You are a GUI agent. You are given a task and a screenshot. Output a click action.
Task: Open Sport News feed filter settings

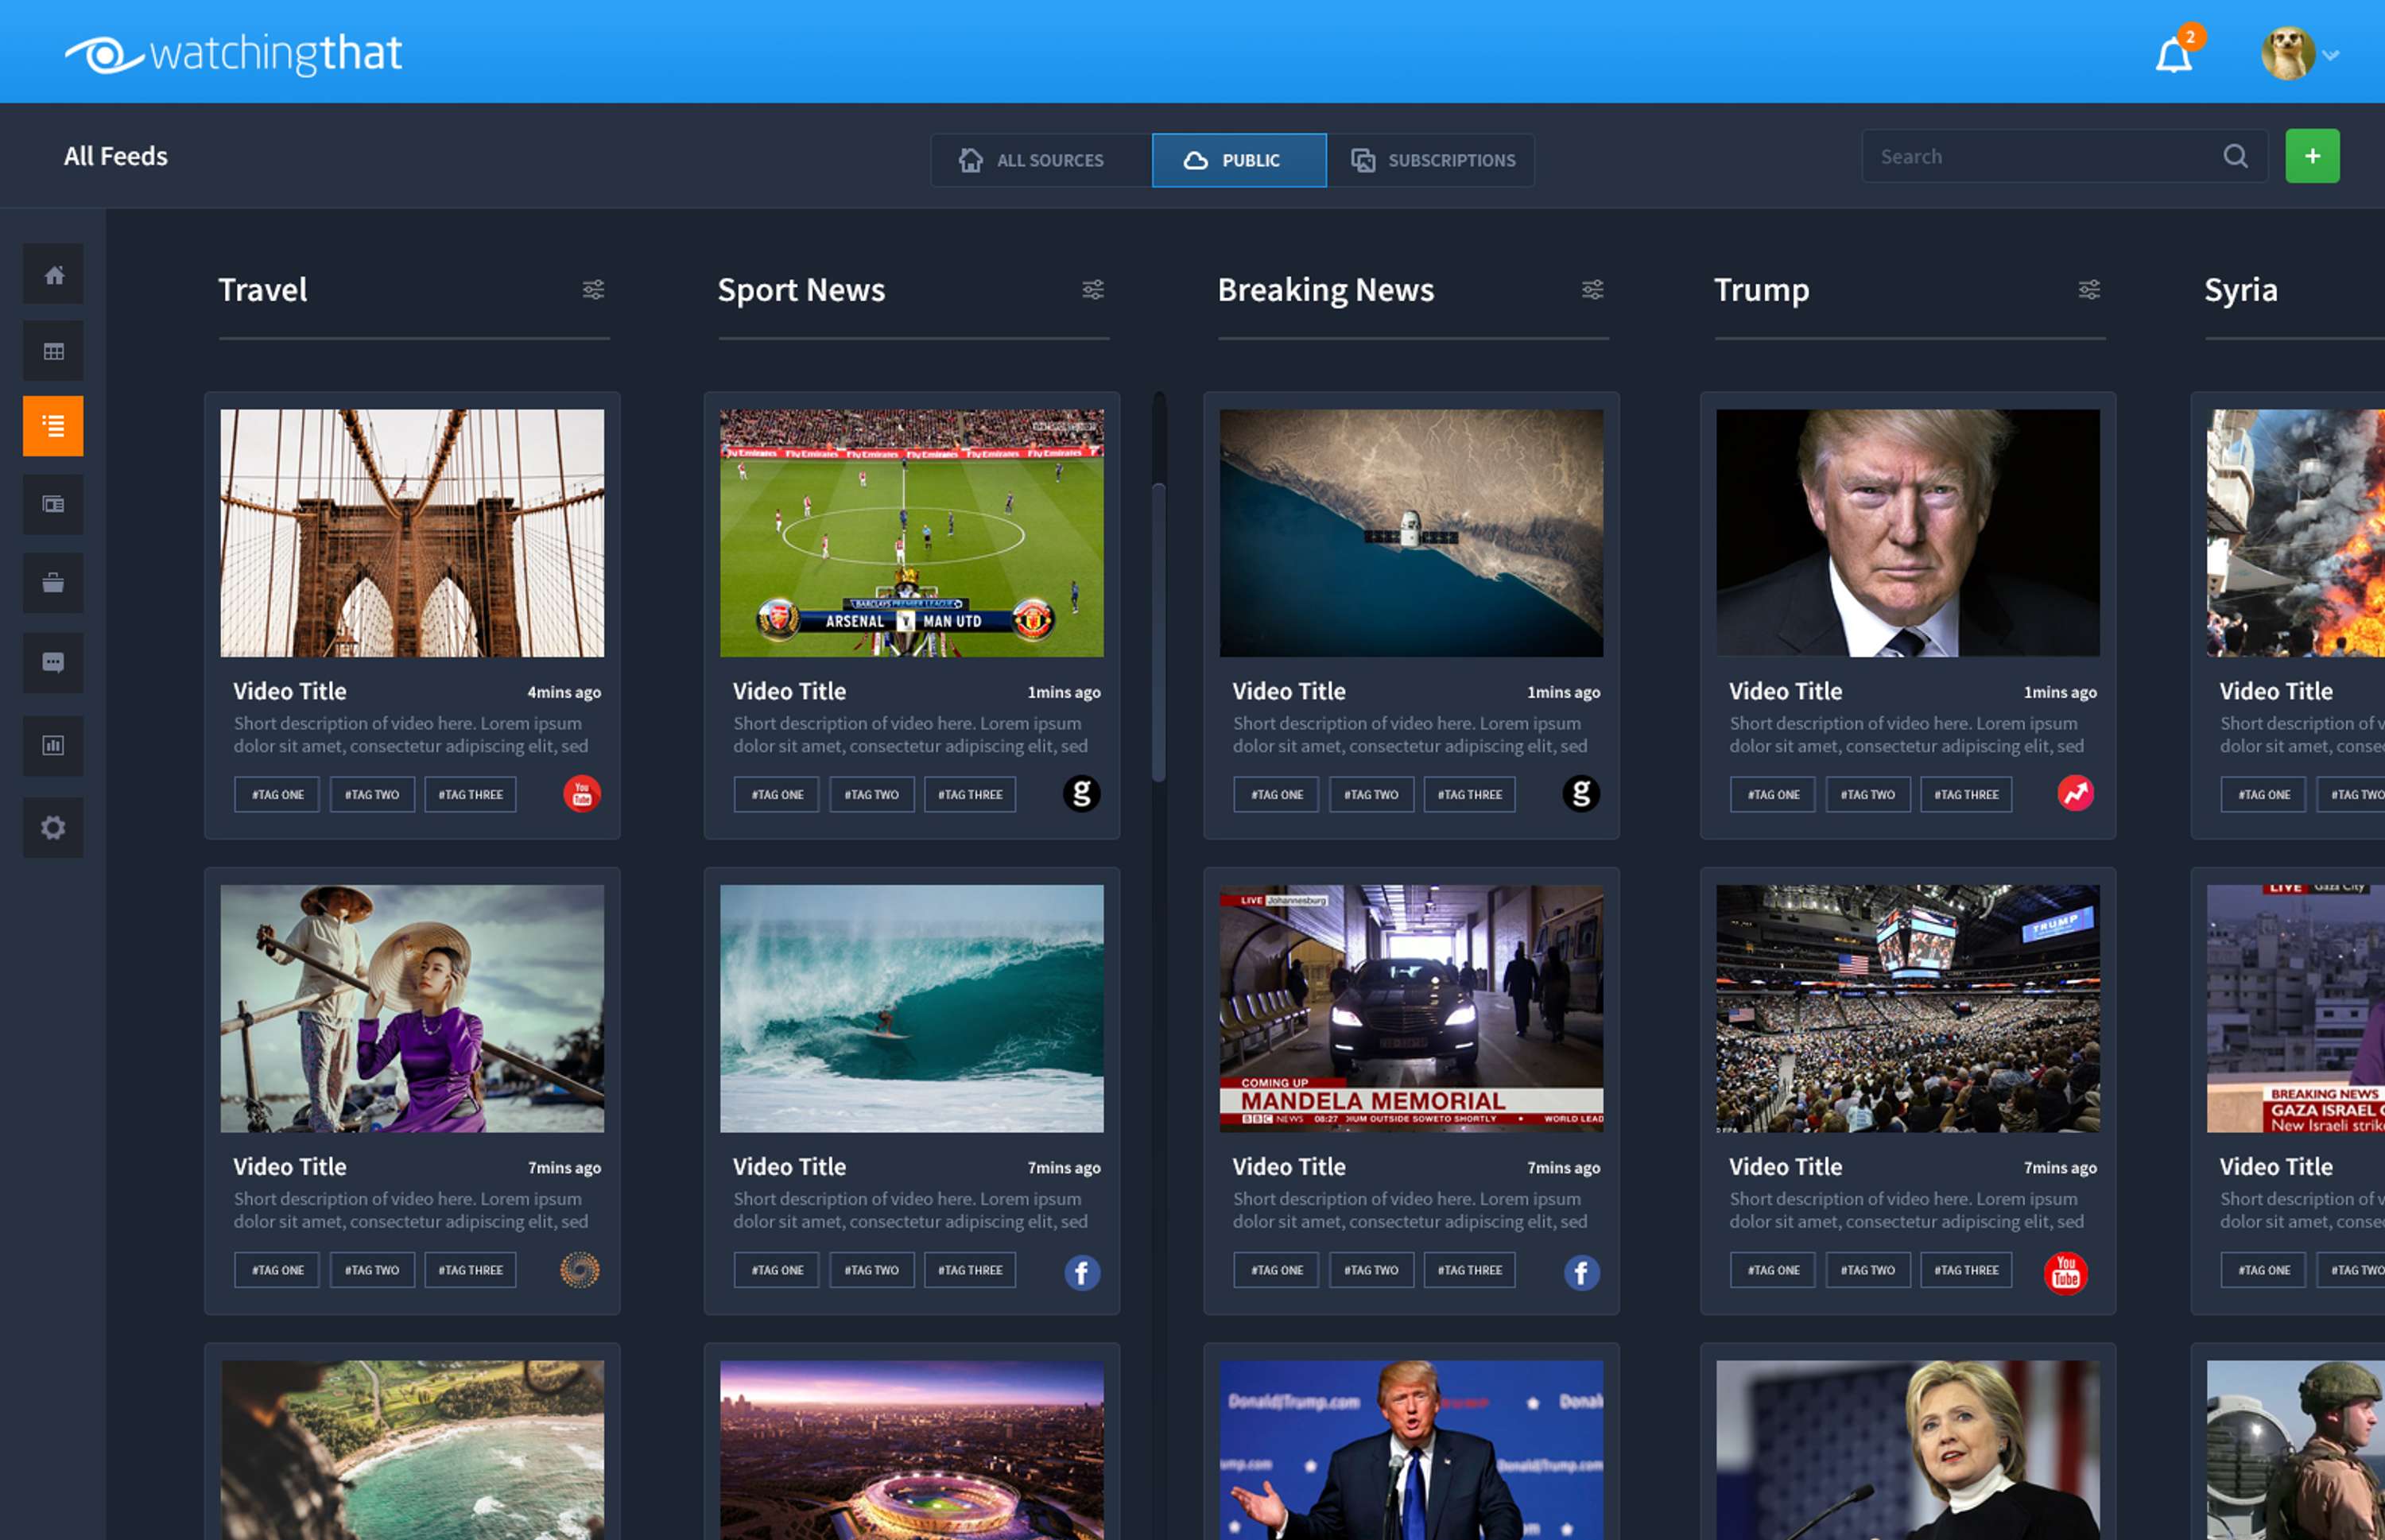pyautogui.click(x=1093, y=290)
